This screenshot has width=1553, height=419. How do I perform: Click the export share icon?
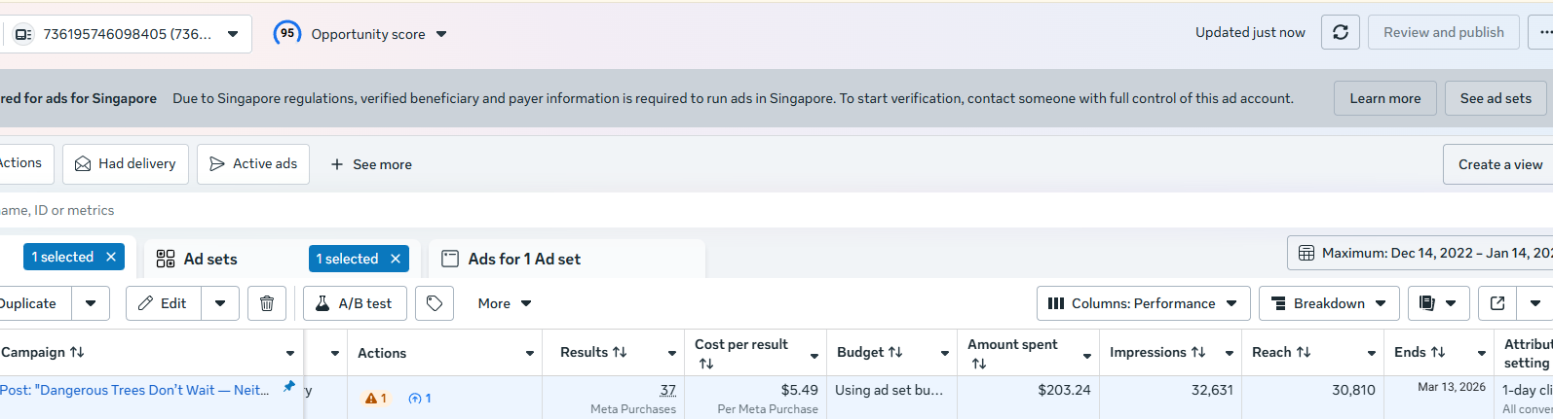(1497, 303)
